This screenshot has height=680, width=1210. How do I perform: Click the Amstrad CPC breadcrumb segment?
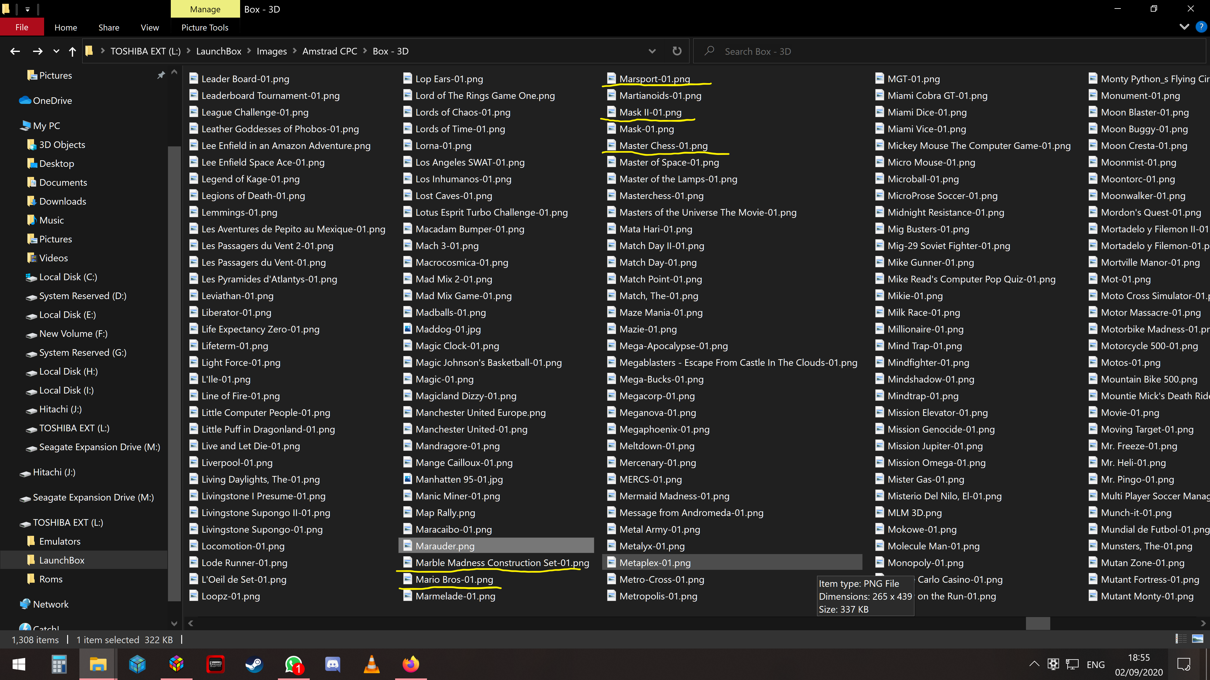pyautogui.click(x=329, y=51)
